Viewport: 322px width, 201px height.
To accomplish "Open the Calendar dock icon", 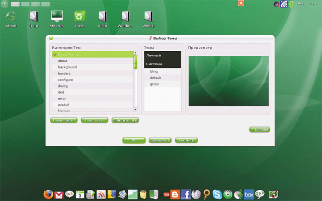I will (80, 194).
